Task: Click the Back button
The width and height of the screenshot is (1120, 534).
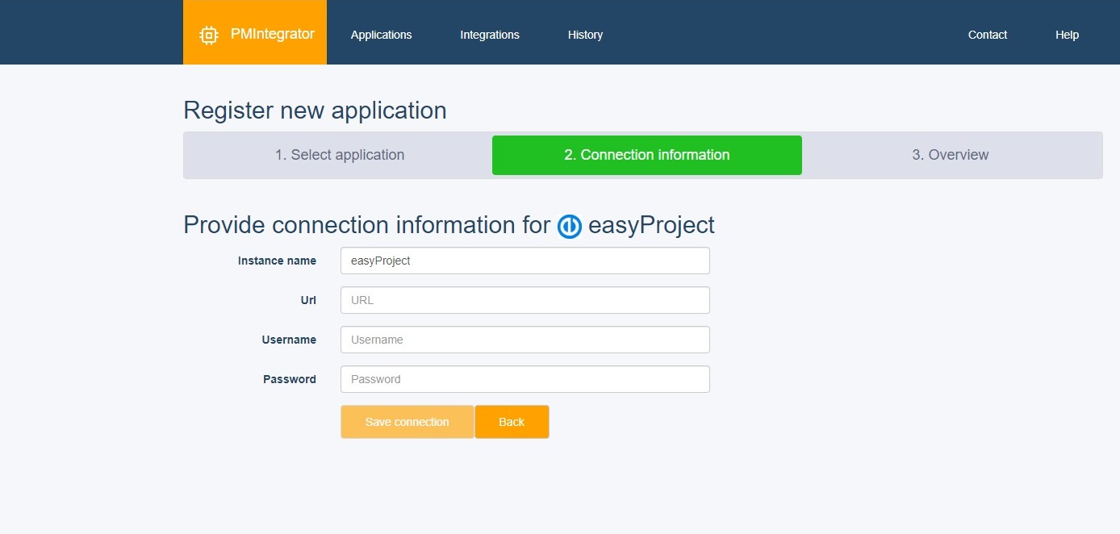Action: pyautogui.click(x=512, y=421)
